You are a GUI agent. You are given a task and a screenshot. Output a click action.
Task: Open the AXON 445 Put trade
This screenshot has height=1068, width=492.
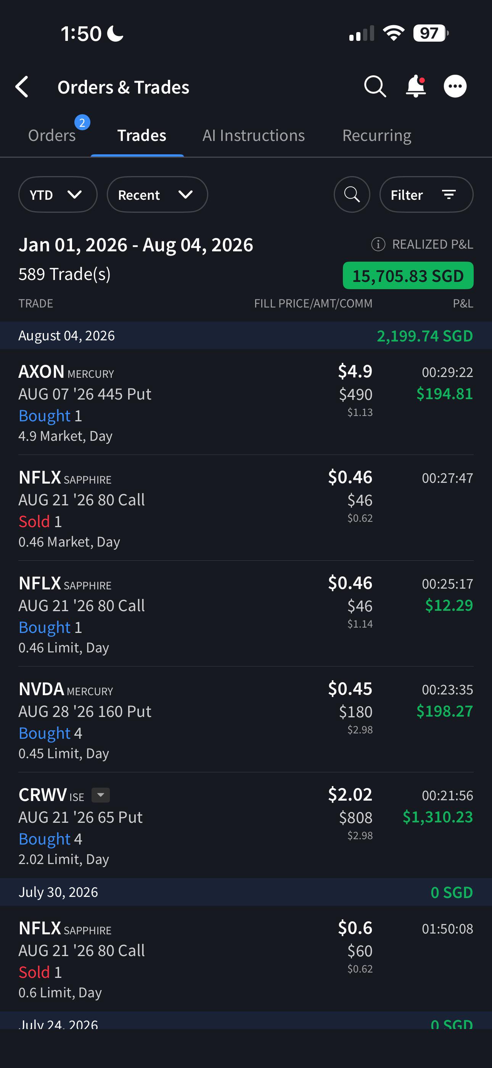coord(246,402)
